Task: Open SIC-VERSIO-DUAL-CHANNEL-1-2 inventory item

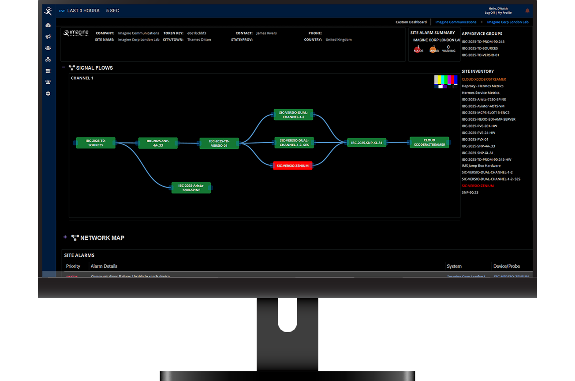Action: [x=487, y=172]
